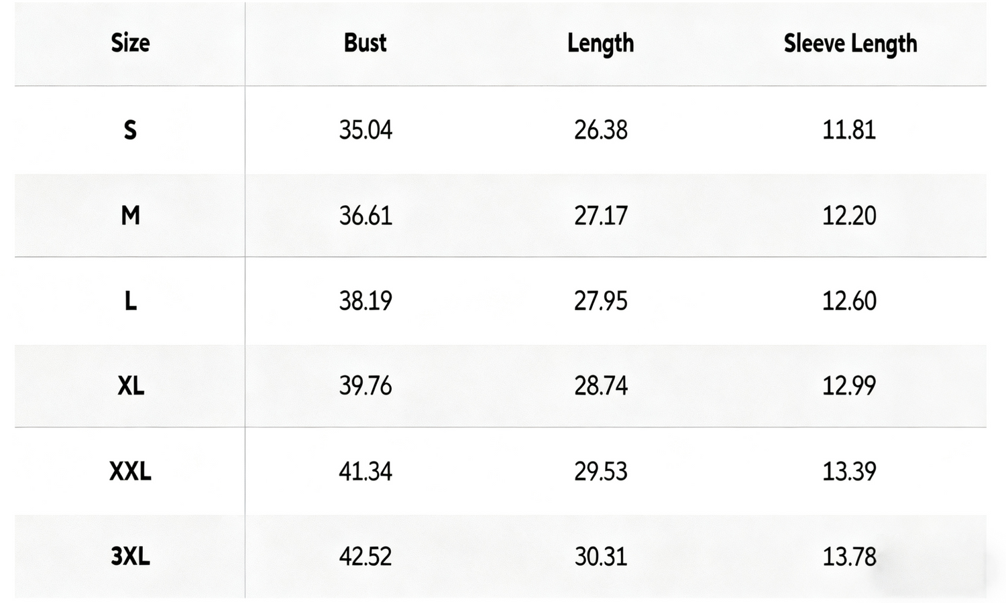The height and width of the screenshot is (603, 1006).
Task: Click the 39.76 bust measurement
Action: [365, 386]
